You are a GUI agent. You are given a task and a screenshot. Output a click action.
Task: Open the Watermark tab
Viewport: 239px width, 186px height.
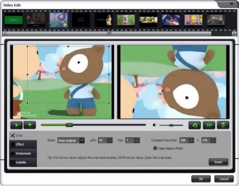point(23,153)
